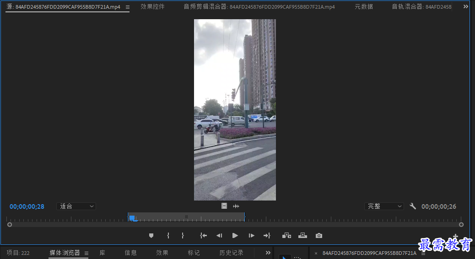
Task: Select the audio-only waveform icon
Action: pos(236,206)
